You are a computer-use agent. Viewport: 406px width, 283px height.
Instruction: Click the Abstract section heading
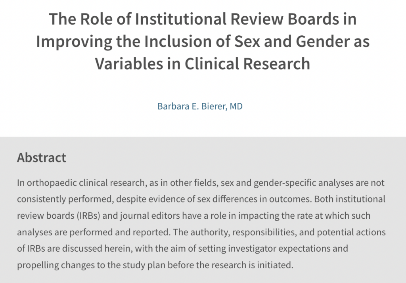(x=42, y=158)
